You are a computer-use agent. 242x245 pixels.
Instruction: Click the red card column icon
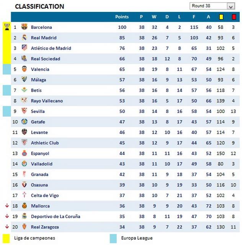pos(234,17)
